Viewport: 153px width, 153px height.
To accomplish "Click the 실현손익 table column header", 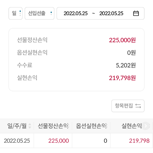I will pyautogui.click(x=131, y=126).
